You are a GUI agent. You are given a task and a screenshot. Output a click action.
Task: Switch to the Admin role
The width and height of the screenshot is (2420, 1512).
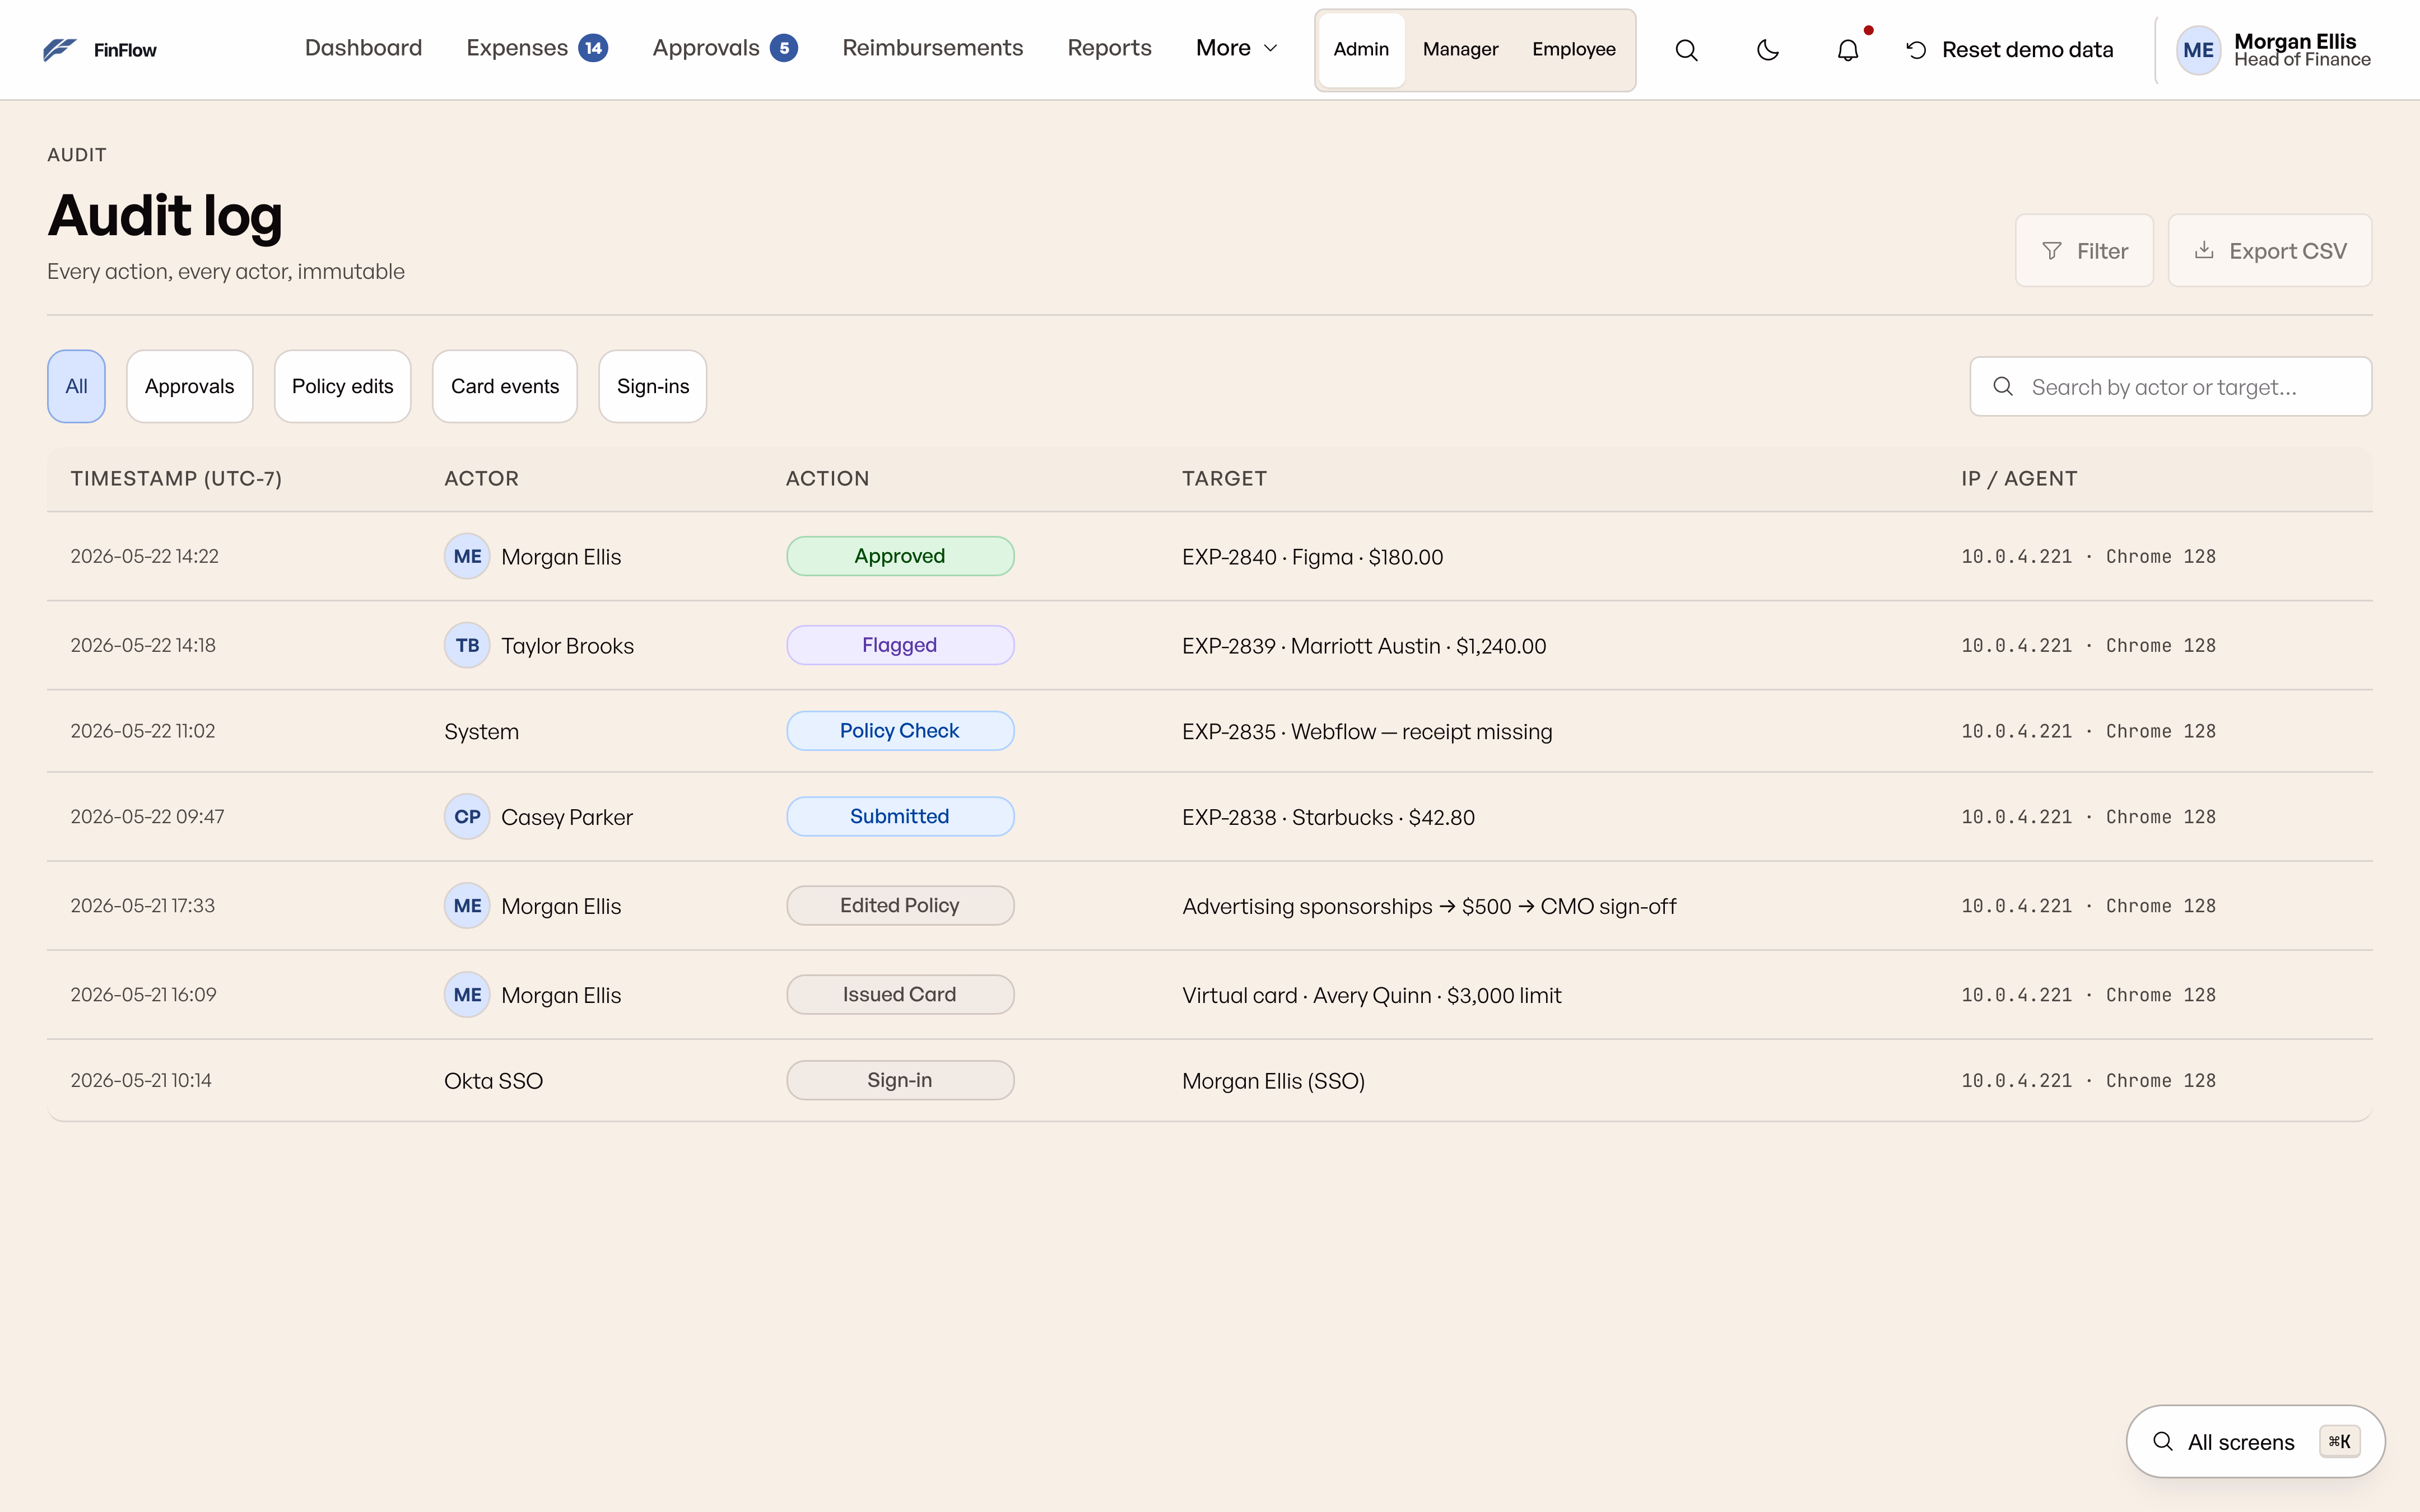1361,49
